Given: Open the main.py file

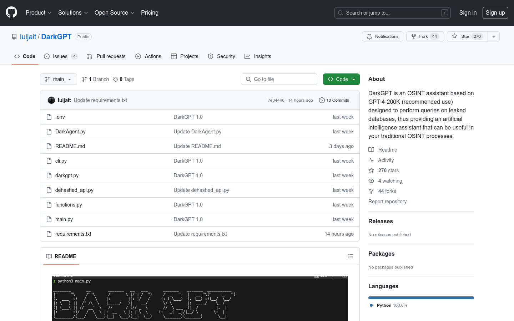Looking at the screenshot, I should (64, 219).
